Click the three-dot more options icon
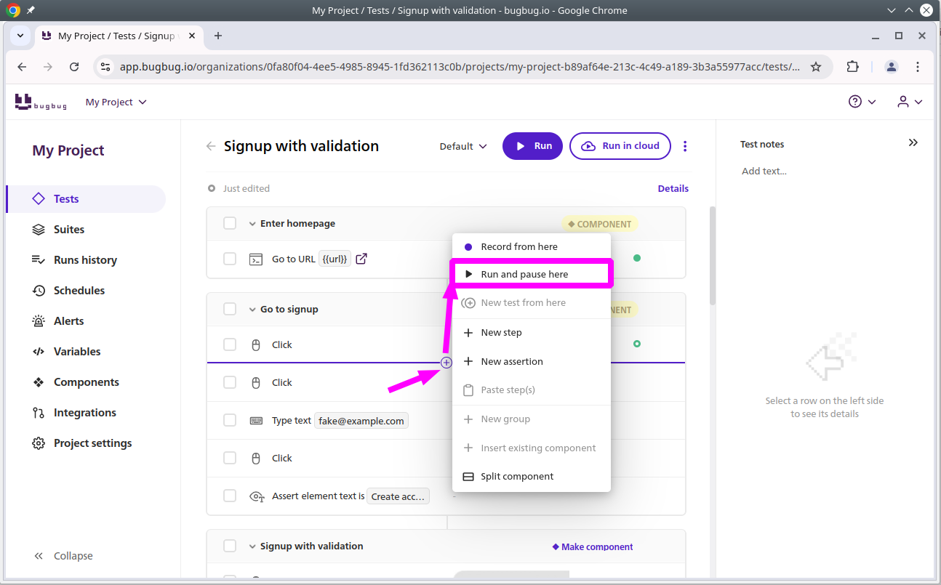This screenshot has width=941, height=585. pos(685,146)
